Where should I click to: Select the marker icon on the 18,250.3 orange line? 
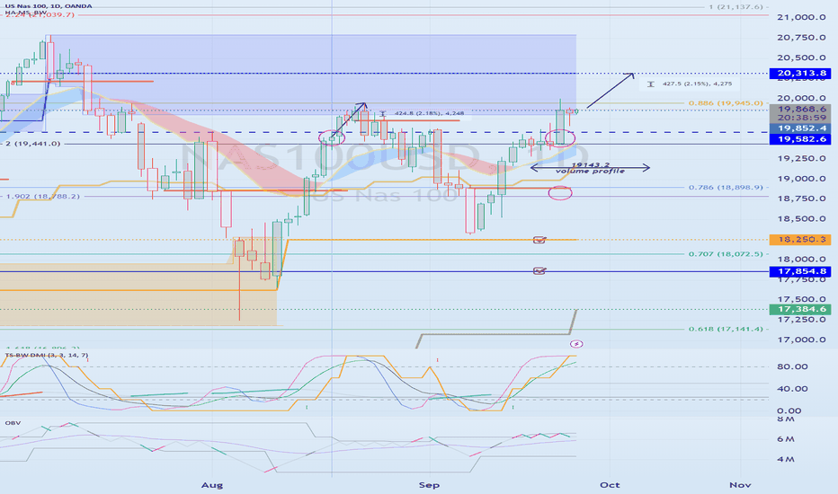[539, 240]
